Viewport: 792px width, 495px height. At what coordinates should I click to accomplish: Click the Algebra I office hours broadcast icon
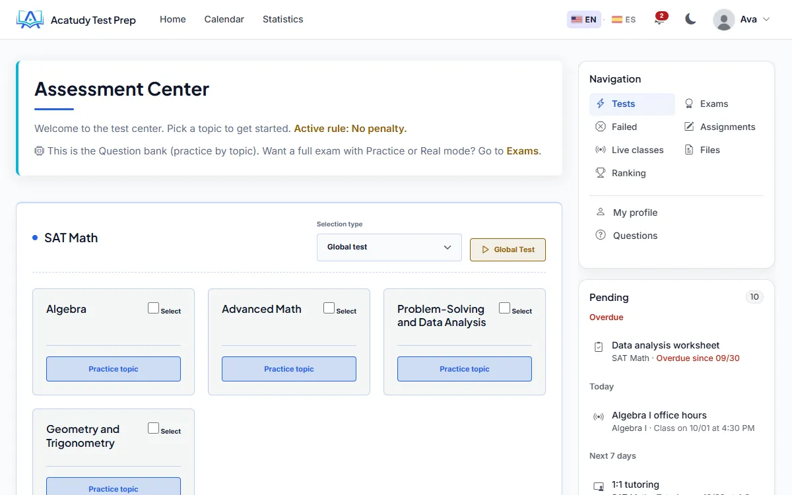(x=599, y=416)
